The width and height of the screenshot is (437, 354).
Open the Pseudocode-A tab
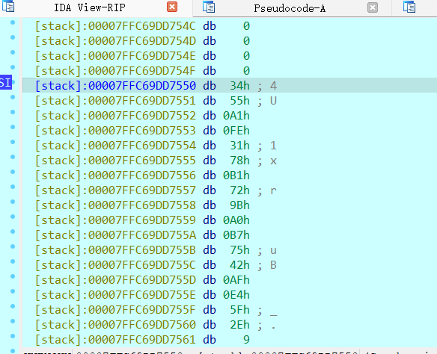coord(290,8)
